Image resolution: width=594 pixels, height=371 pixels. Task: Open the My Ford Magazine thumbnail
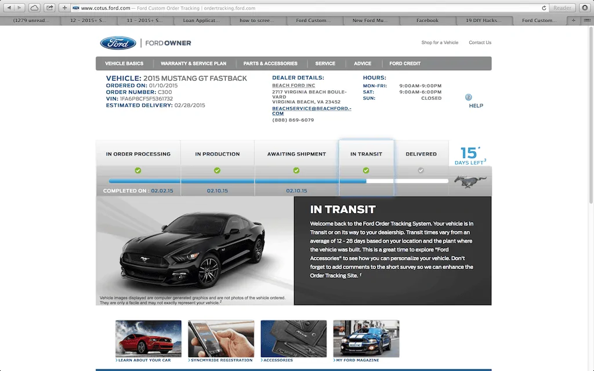(x=367, y=339)
